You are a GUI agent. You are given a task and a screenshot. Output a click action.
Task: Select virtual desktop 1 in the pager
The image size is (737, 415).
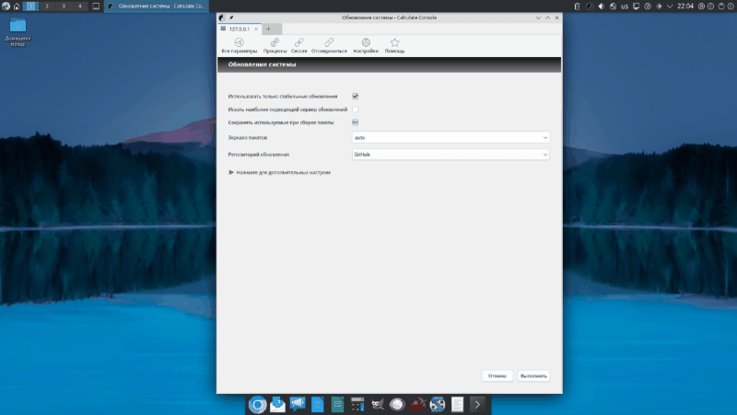coord(30,6)
